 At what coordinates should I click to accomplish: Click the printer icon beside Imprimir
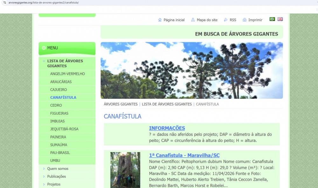click(245, 20)
